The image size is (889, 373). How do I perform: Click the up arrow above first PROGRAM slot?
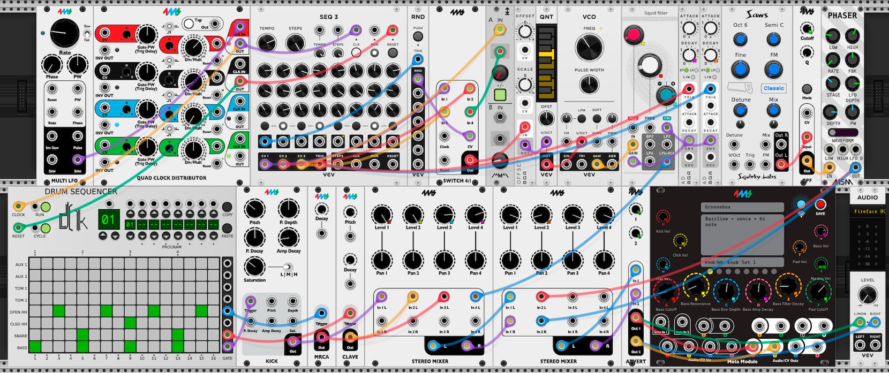click(x=129, y=214)
